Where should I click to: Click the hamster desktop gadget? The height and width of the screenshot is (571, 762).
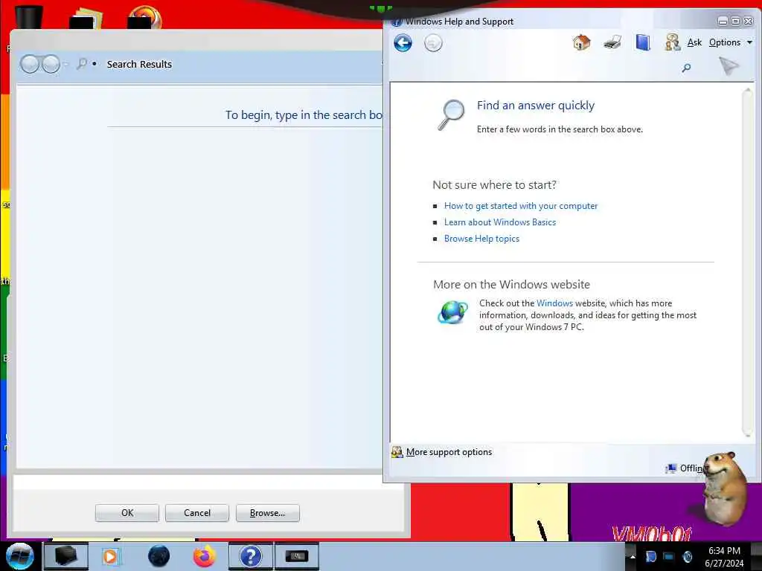pyautogui.click(x=725, y=488)
